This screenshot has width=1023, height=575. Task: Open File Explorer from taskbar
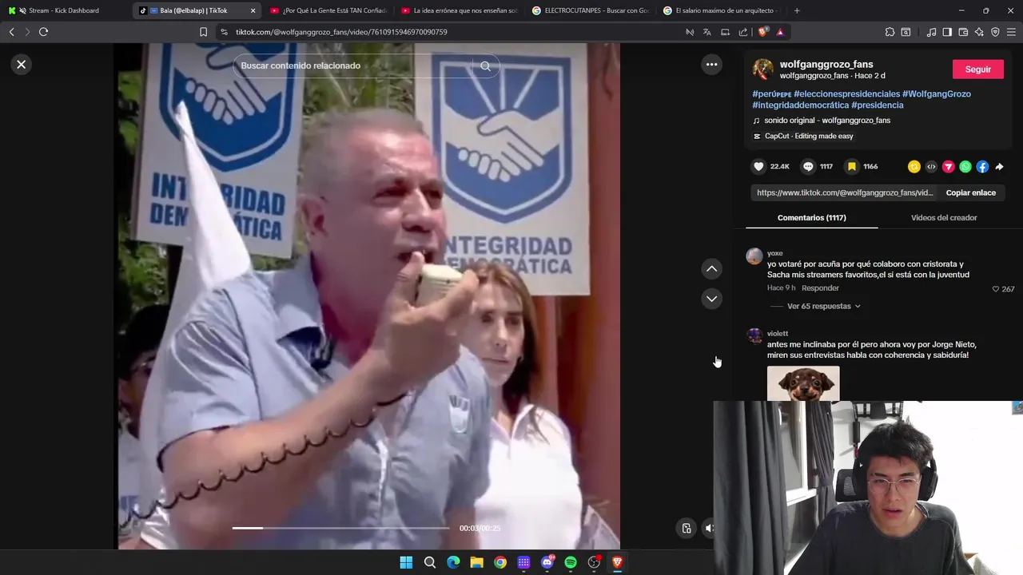point(476,563)
